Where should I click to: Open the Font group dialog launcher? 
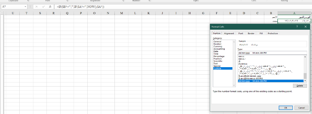pyautogui.click(x=67, y=1)
